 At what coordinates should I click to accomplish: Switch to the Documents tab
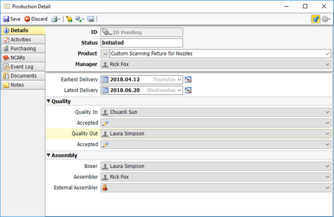(x=23, y=76)
